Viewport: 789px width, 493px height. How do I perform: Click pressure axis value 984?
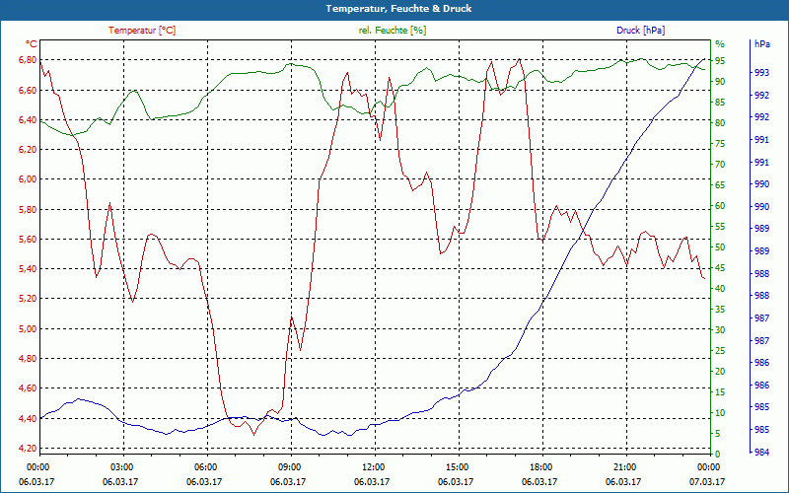point(761,453)
